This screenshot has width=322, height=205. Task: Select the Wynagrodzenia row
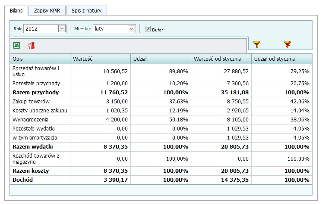coord(161,120)
